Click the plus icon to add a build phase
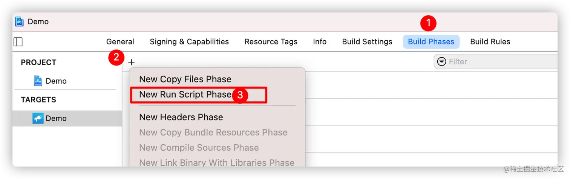 (x=131, y=62)
